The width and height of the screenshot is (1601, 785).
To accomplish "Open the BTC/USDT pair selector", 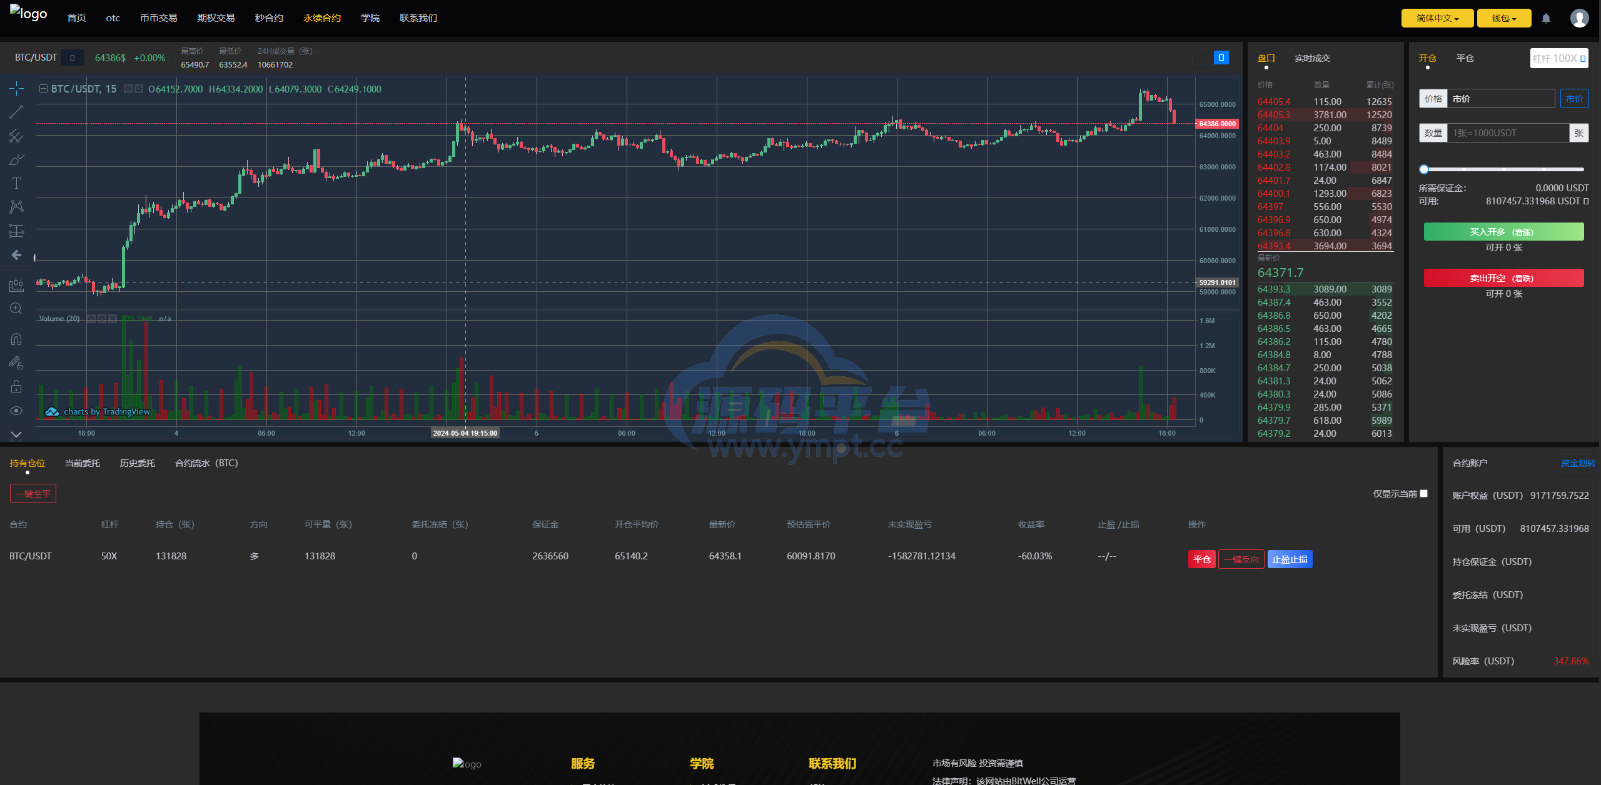I will pyautogui.click(x=73, y=57).
